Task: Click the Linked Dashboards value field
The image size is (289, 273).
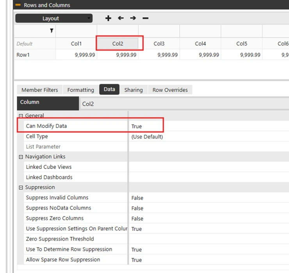Action: tap(209, 177)
